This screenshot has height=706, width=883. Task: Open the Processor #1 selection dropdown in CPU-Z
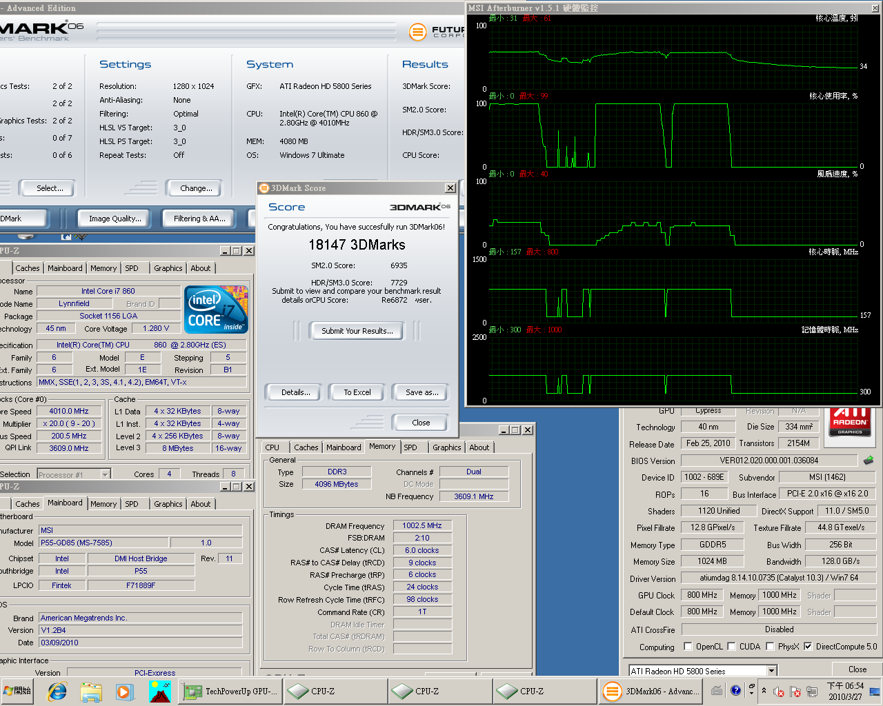(x=106, y=474)
